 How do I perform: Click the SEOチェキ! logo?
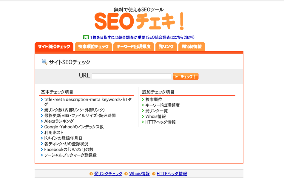coord(139,21)
